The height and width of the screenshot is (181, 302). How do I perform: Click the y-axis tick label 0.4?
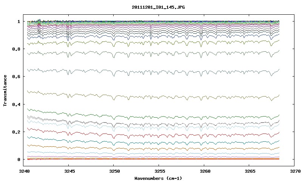16,104
